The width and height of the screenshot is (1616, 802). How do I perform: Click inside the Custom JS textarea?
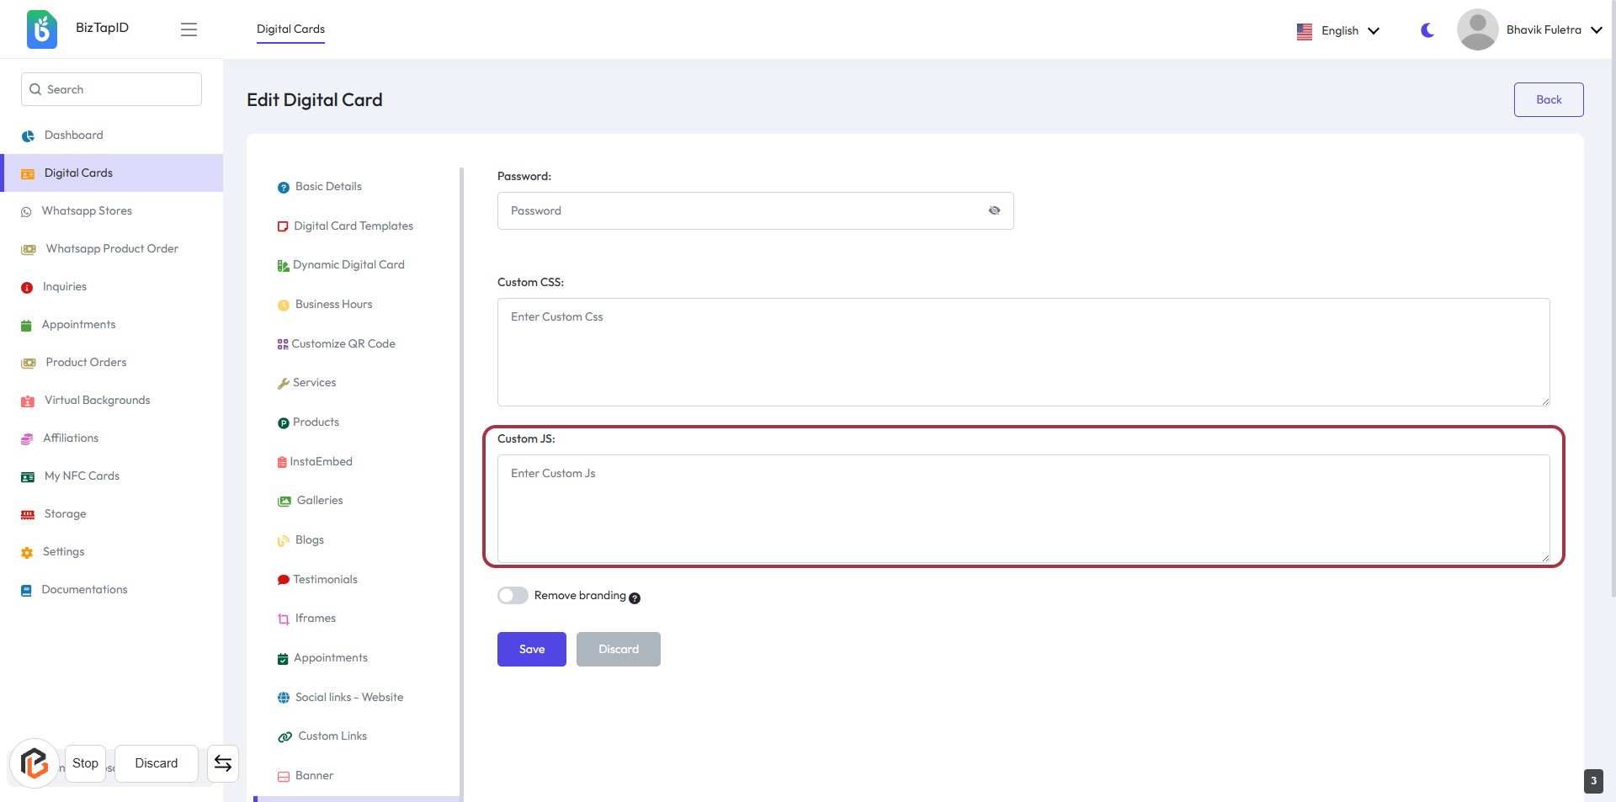tap(1023, 508)
